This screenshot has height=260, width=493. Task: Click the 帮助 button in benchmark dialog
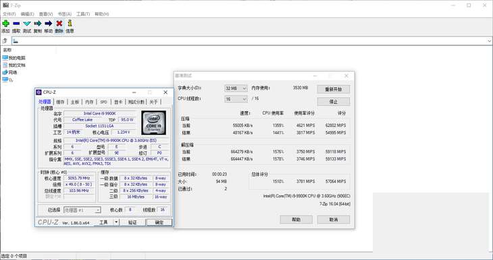tap(296, 219)
